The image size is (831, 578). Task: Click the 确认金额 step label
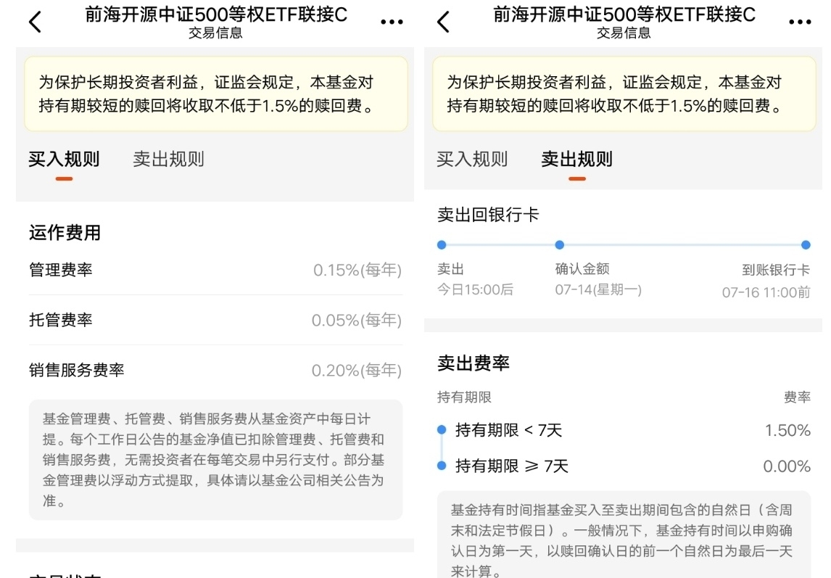pyautogui.click(x=582, y=269)
